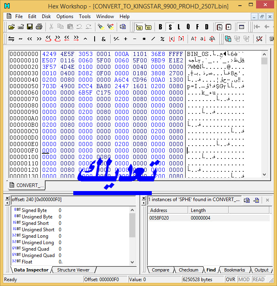Click the Save floppy disk icon

[30, 27]
